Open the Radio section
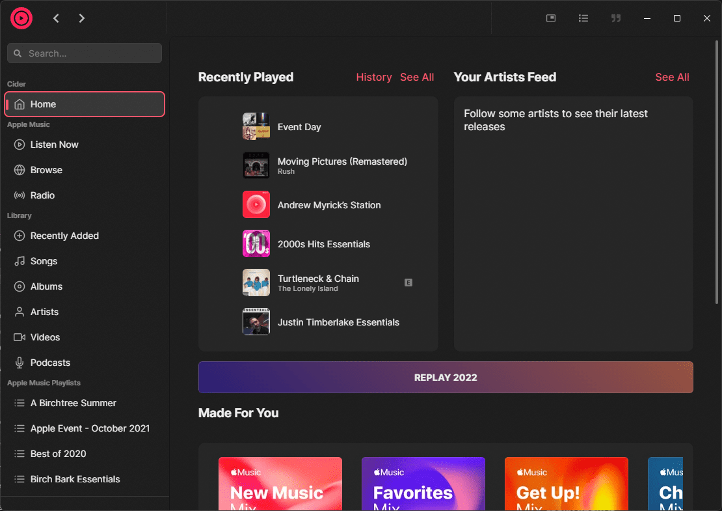The height and width of the screenshot is (511, 722). point(85,195)
